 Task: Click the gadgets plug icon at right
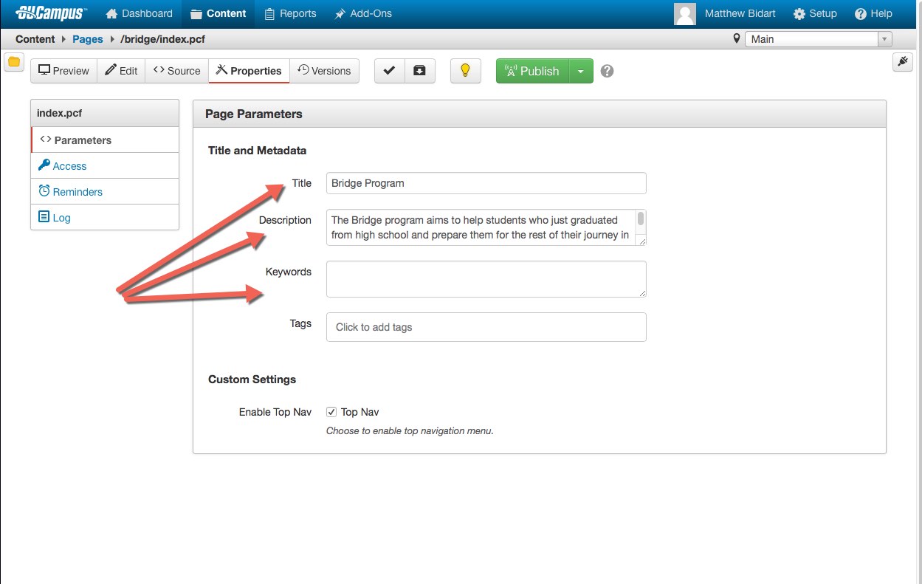(x=902, y=62)
